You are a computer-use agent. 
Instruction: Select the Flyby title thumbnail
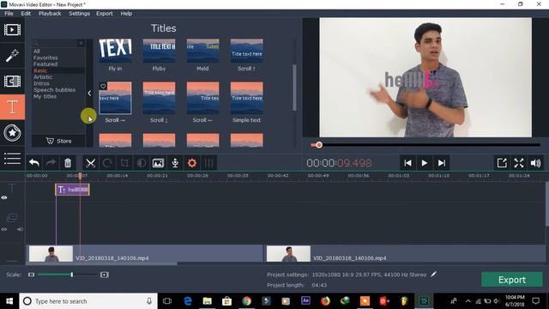tap(159, 51)
